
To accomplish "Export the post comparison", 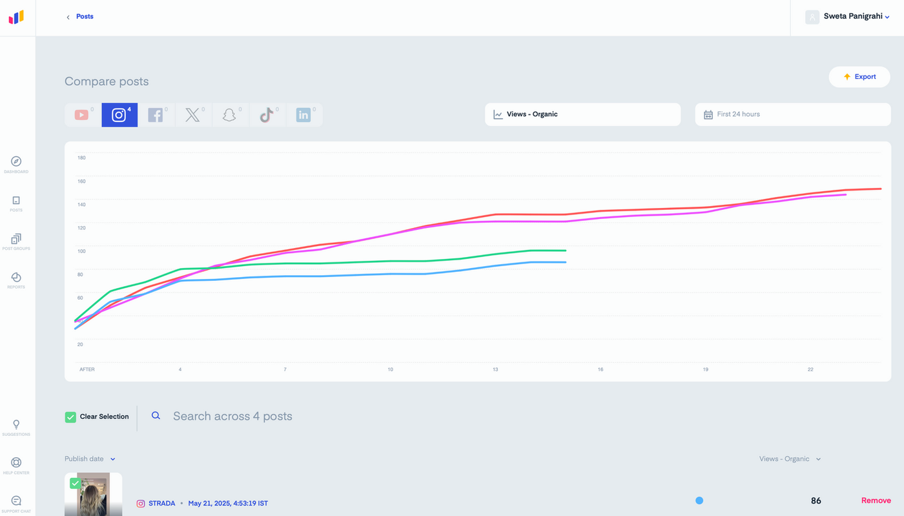I will click(859, 76).
